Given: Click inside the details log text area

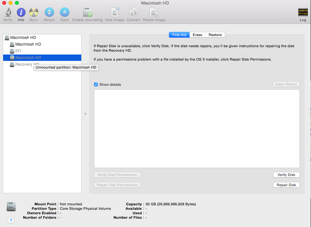Looking at the screenshot, I should tap(197, 128).
